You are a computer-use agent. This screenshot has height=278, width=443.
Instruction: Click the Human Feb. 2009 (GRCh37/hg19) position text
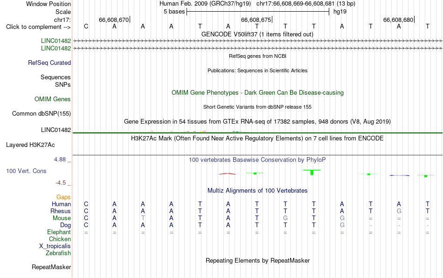205,4
